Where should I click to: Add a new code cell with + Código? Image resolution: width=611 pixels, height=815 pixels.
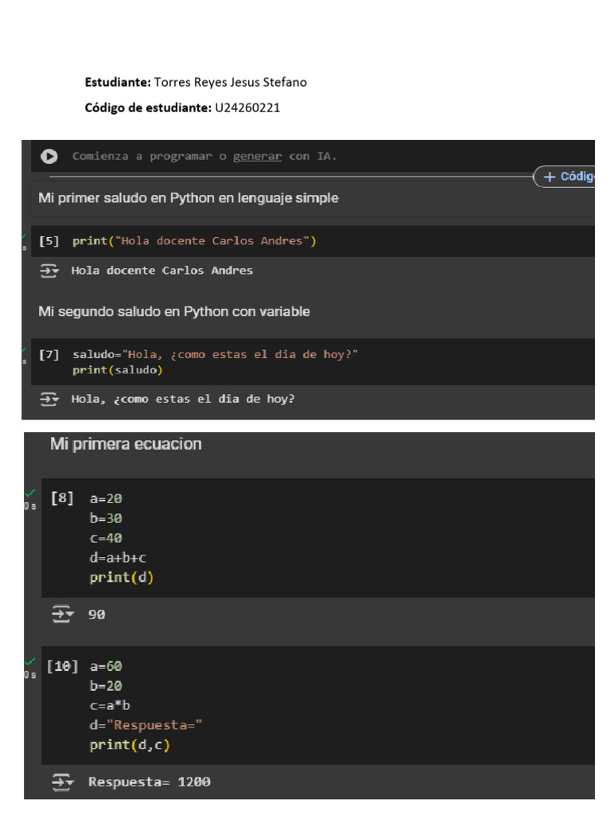click(565, 177)
